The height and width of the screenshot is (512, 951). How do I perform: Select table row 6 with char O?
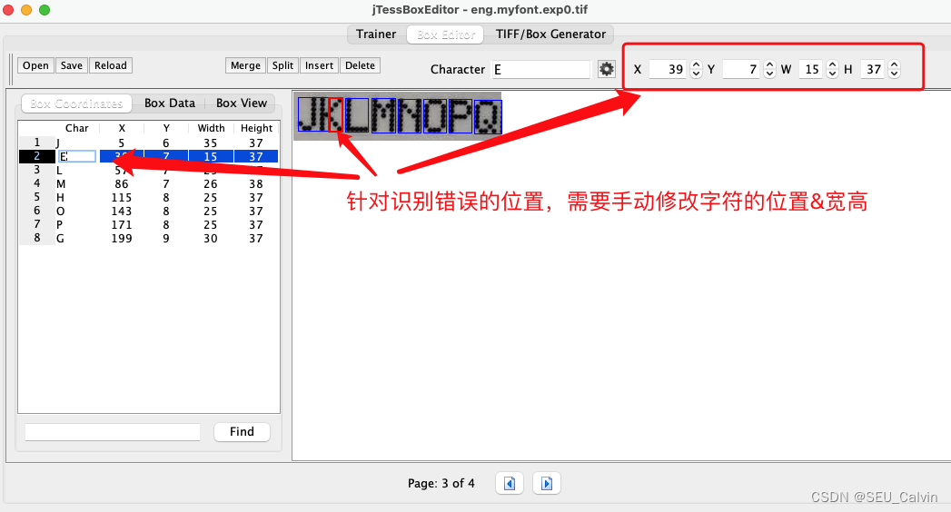point(149,211)
